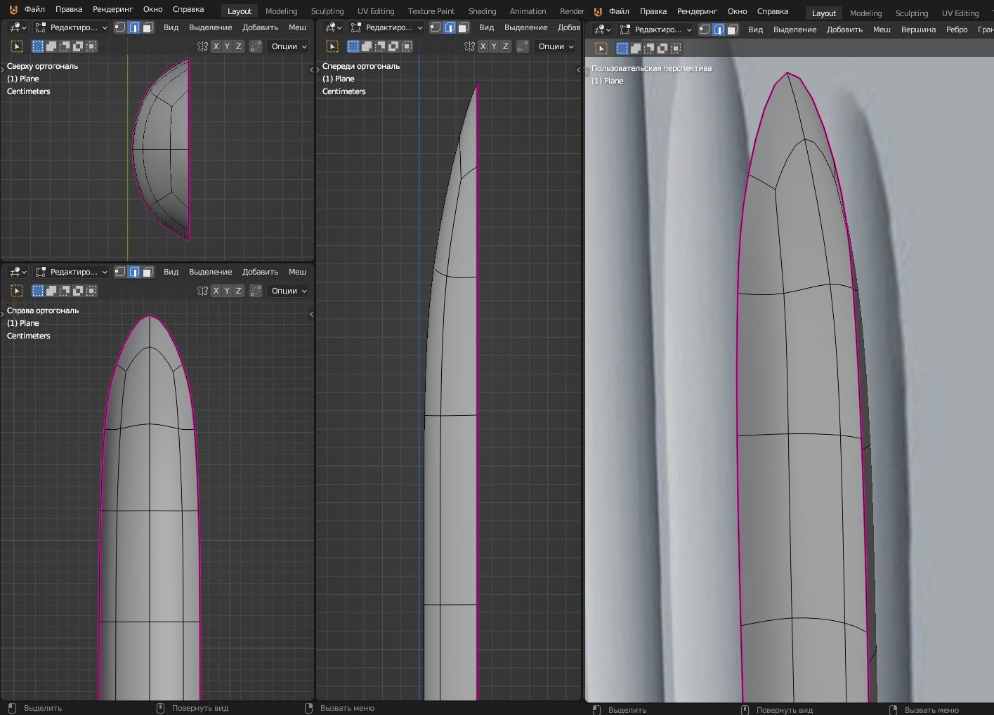Open the Файл menu in the left window
This screenshot has height=715, width=994.
coord(34,9)
